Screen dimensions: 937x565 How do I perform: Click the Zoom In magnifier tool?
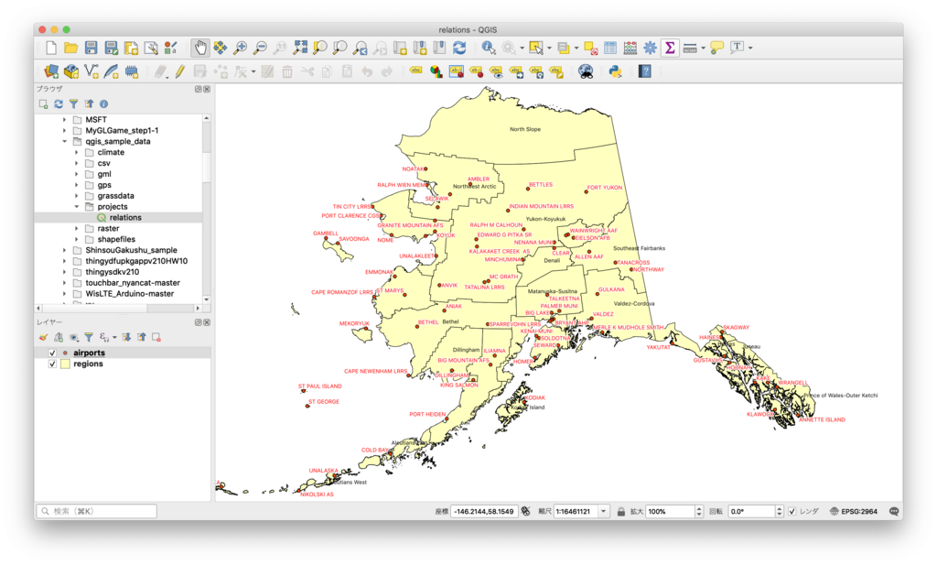(x=240, y=48)
